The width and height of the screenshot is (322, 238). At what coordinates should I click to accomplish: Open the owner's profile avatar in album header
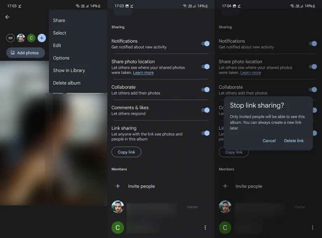pos(21,38)
